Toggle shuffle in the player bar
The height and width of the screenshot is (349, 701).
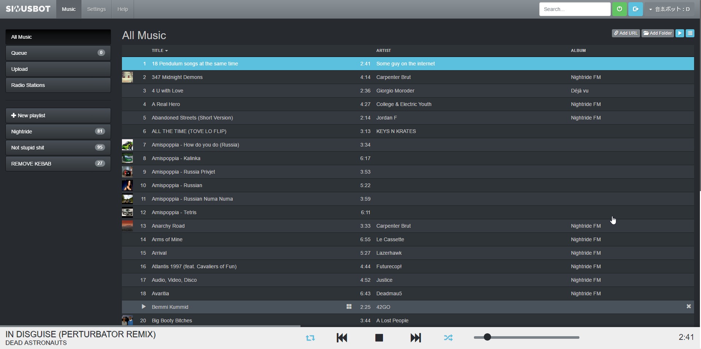(448, 338)
